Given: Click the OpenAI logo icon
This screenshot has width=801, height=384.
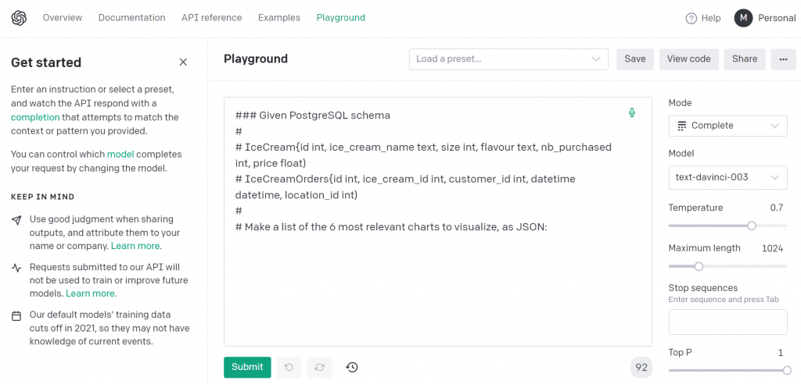Looking at the screenshot, I should click(x=19, y=18).
